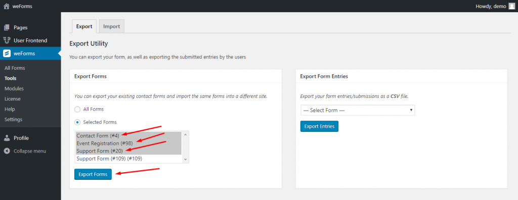Click the Collapse menu arrow icon
518x200 pixels.
[7, 151]
